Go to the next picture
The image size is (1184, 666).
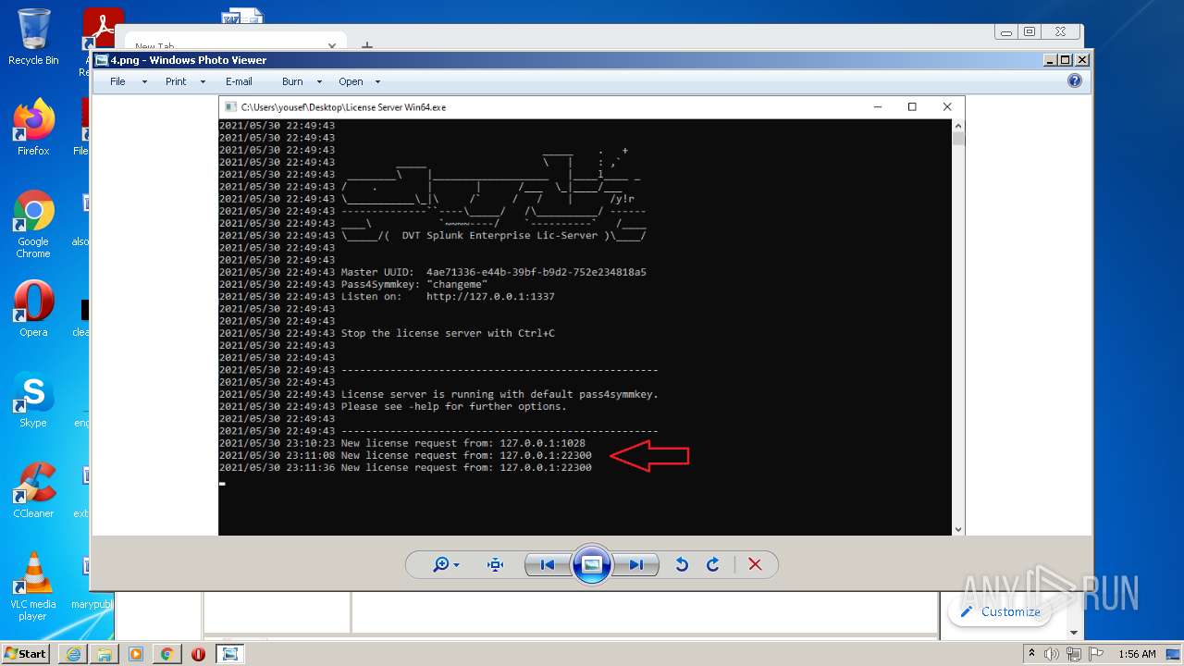point(636,564)
